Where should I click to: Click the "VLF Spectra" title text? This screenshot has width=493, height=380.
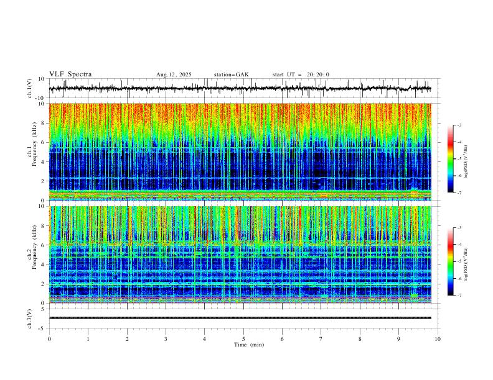pos(70,75)
